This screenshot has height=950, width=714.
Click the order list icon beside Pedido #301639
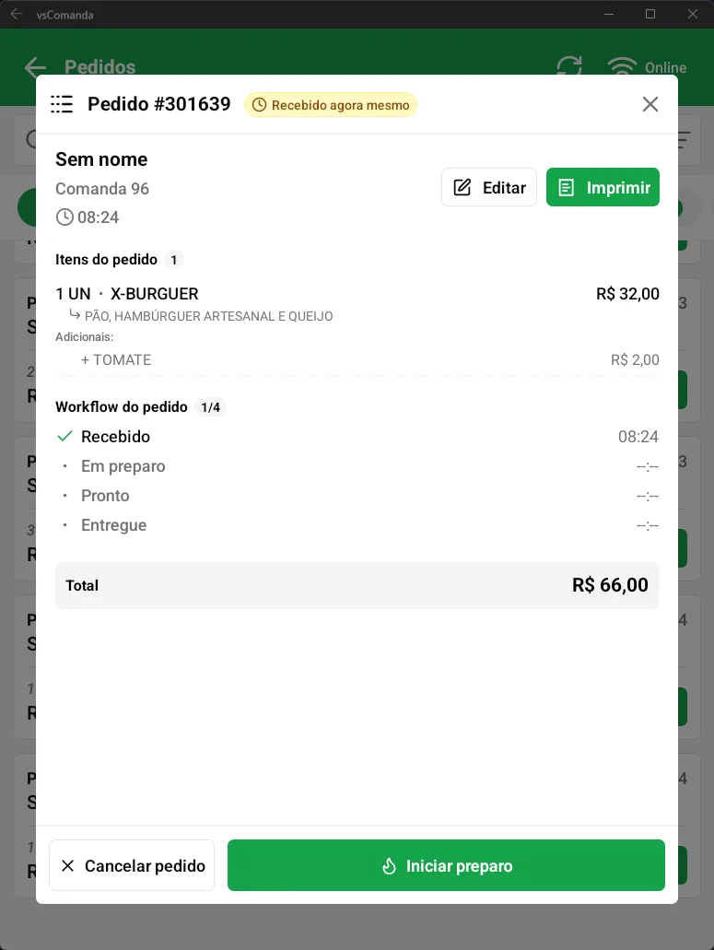62,104
